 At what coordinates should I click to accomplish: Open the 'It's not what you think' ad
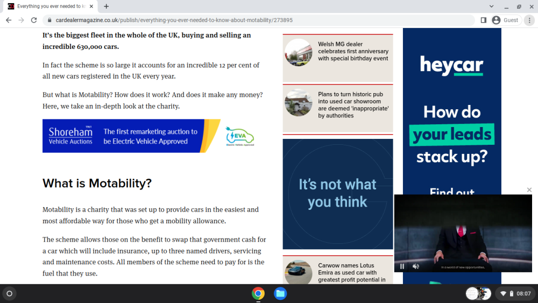[x=338, y=194]
